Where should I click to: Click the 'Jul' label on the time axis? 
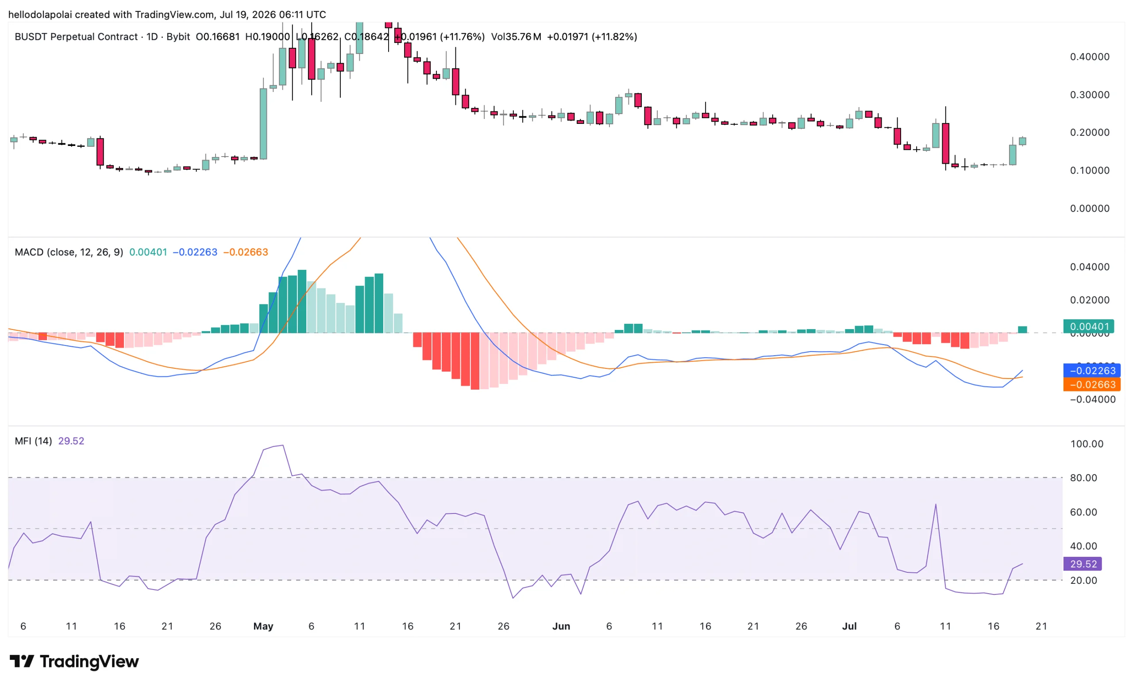tap(849, 626)
